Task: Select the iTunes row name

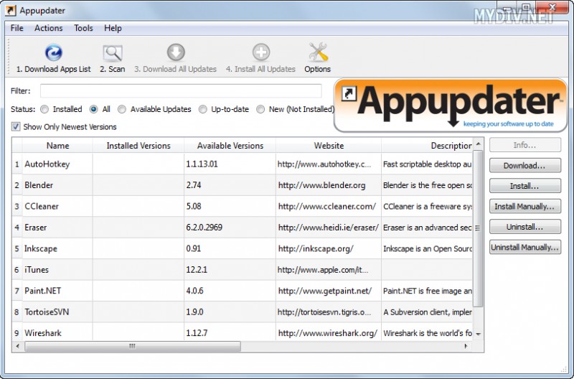Action: [x=37, y=270]
